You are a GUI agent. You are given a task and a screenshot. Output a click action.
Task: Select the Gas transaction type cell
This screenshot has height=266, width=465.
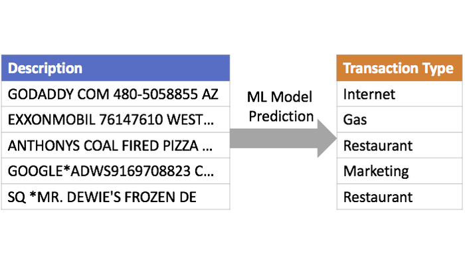(399, 120)
